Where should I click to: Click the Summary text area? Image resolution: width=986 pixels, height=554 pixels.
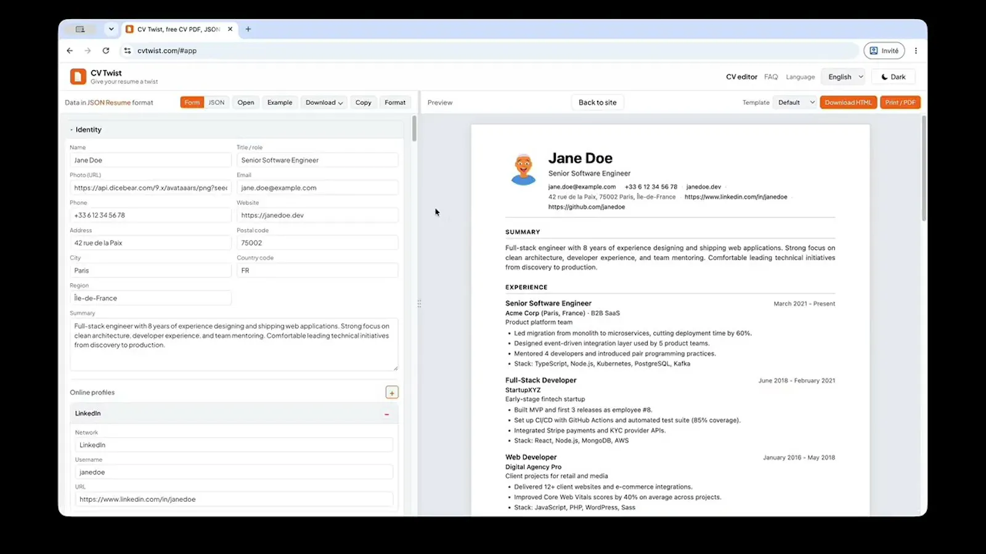[234, 345]
